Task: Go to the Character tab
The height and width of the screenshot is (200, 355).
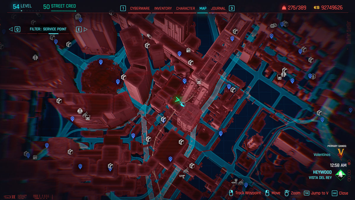Action: 185,8
